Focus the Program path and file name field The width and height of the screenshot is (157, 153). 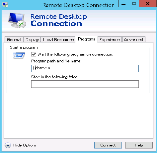tap(85, 68)
